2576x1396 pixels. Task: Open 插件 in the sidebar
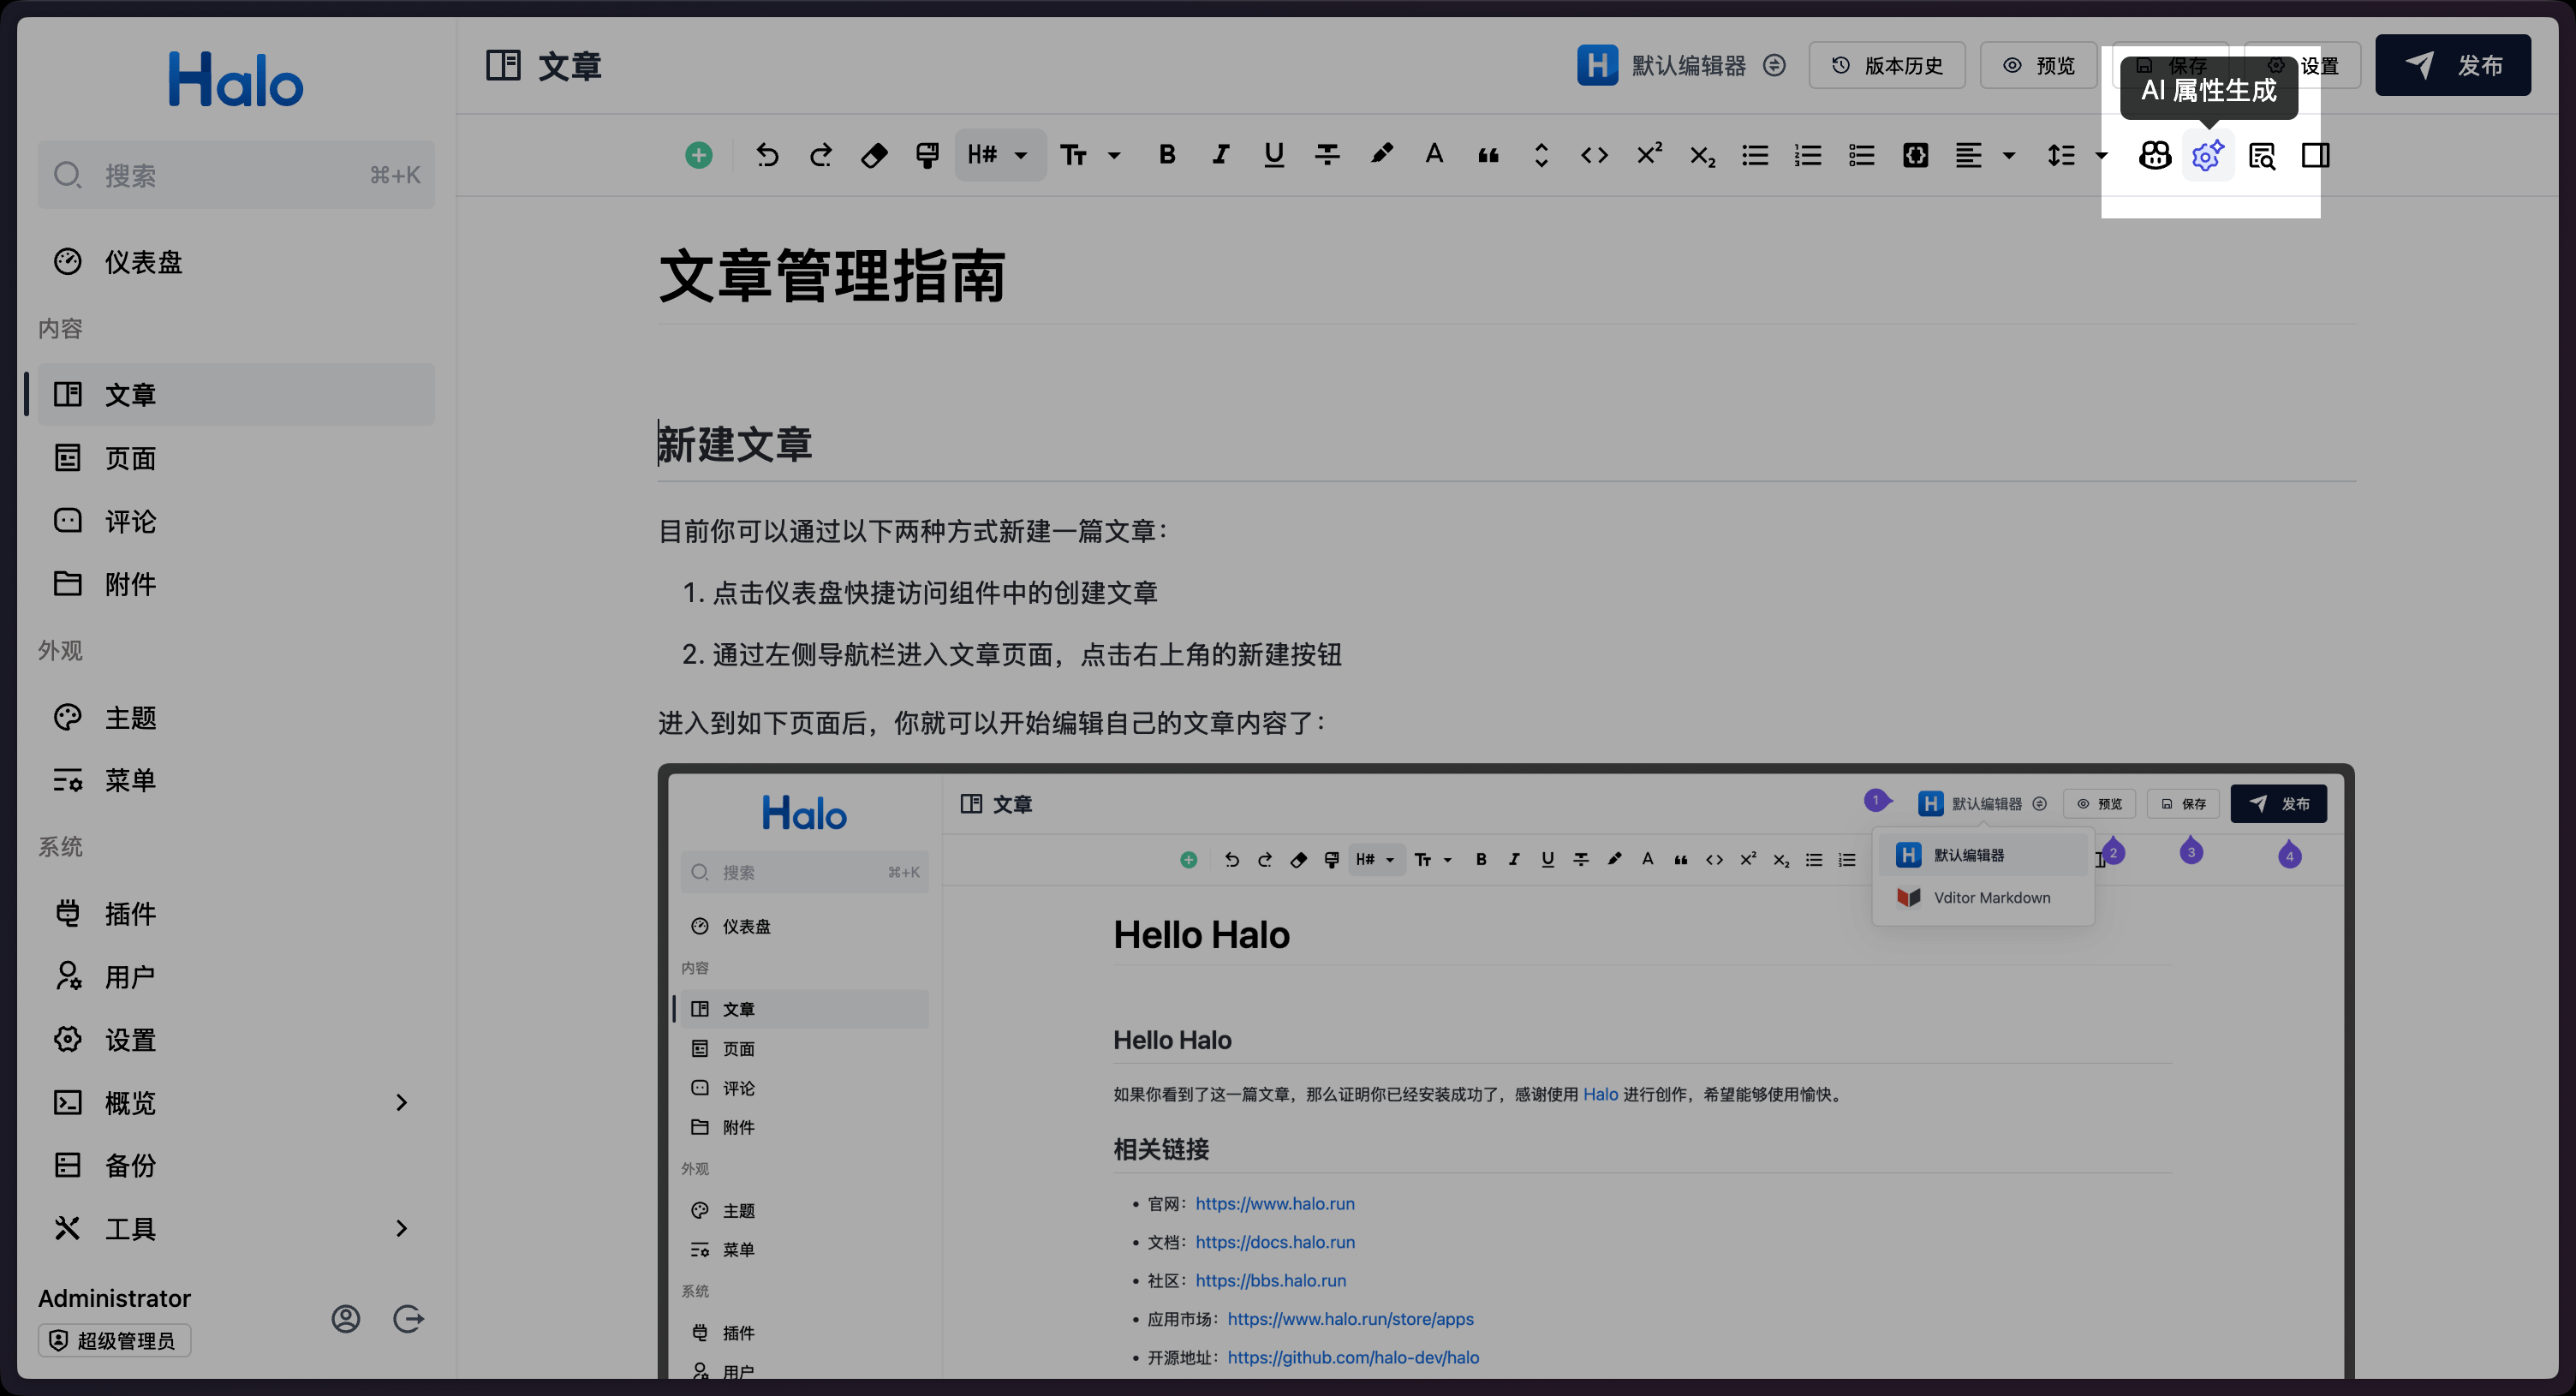coord(236,913)
